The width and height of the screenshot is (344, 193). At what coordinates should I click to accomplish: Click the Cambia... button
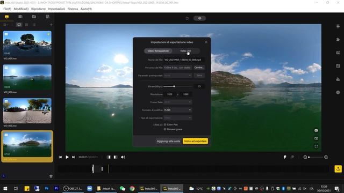pyautogui.click(x=199, y=68)
